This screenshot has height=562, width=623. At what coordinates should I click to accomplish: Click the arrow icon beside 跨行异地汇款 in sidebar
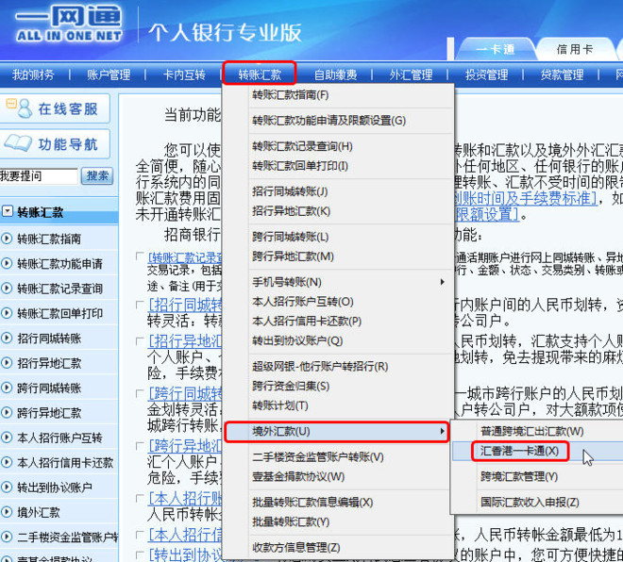pyautogui.click(x=7, y=413)
